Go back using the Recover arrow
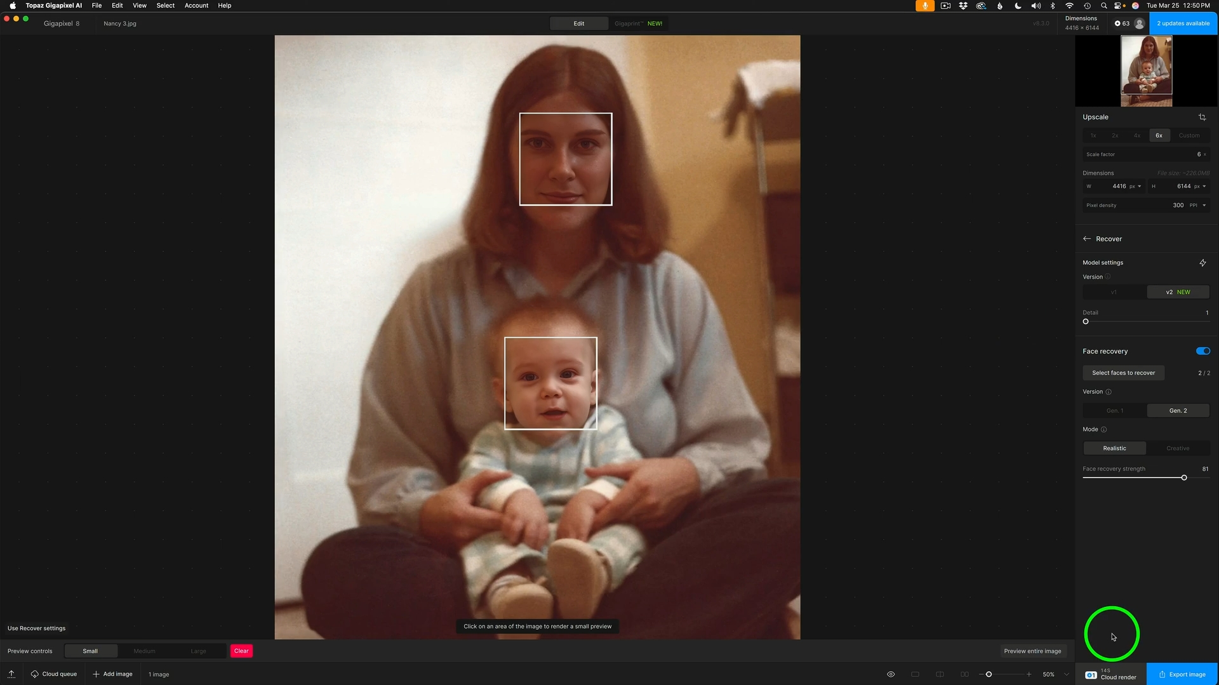 [x=1087, y=239]
